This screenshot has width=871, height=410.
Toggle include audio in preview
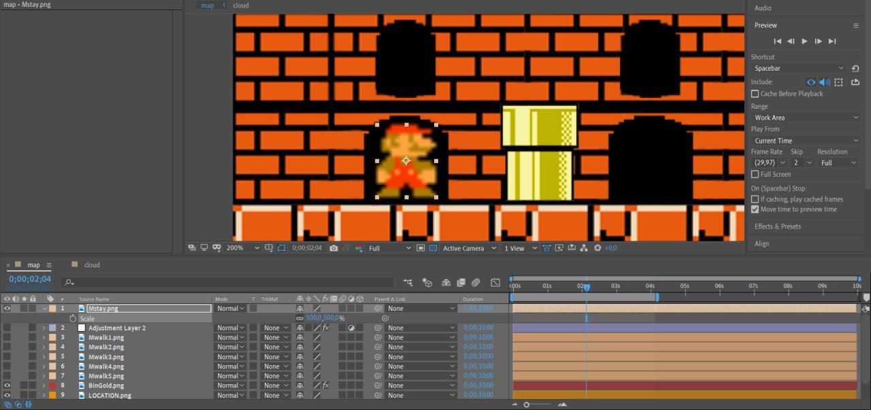[825, 82]
